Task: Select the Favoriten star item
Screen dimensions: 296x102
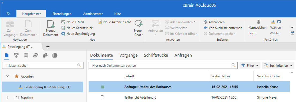Action: (24, 76)
